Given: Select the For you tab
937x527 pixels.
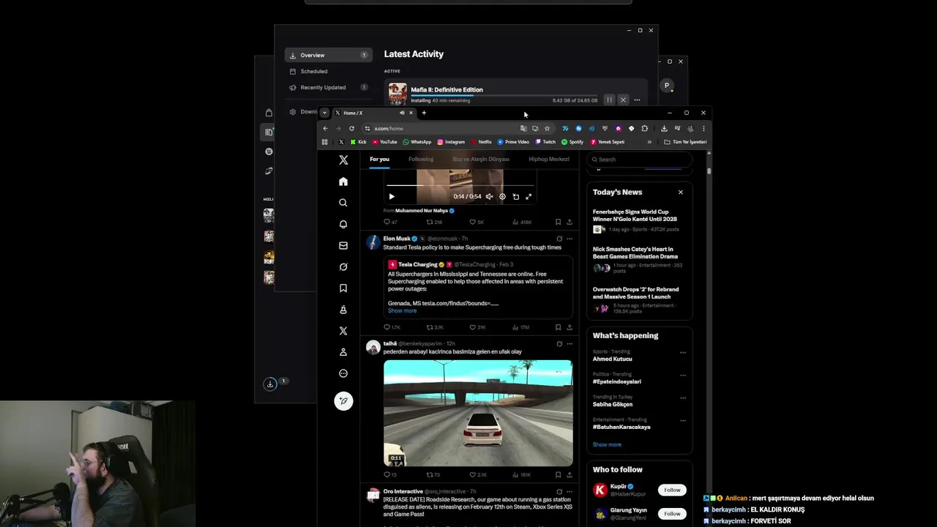Looking at the screenshot, I should [x=379, y=159].
